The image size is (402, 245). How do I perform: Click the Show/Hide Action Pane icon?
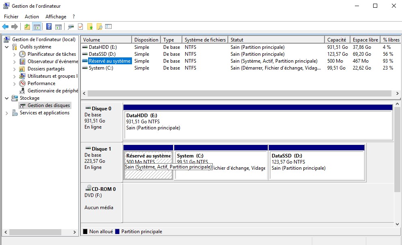(58, 27)
